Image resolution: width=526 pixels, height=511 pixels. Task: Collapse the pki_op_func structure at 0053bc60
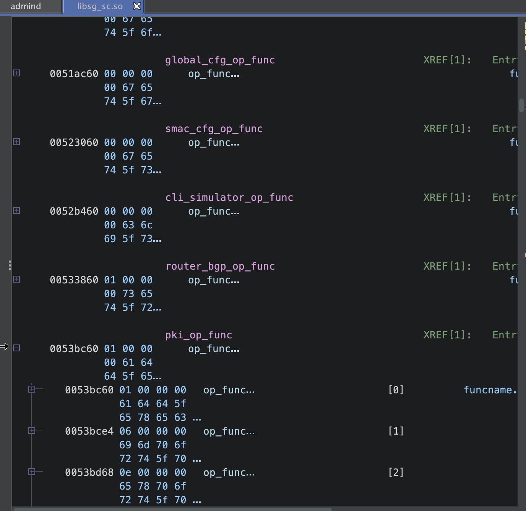tap(16, 348)
